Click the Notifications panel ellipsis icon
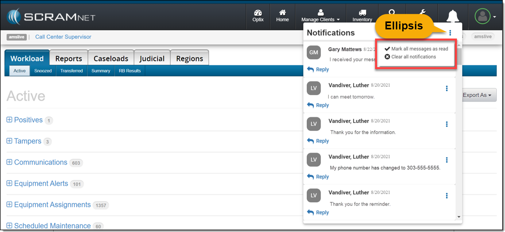This screenshot has width=505, height=232. (450, 33)
